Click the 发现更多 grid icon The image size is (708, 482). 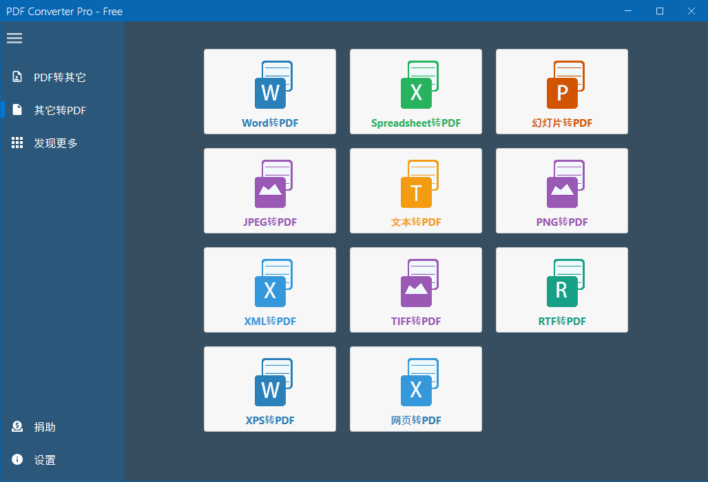tap(17, 143)
